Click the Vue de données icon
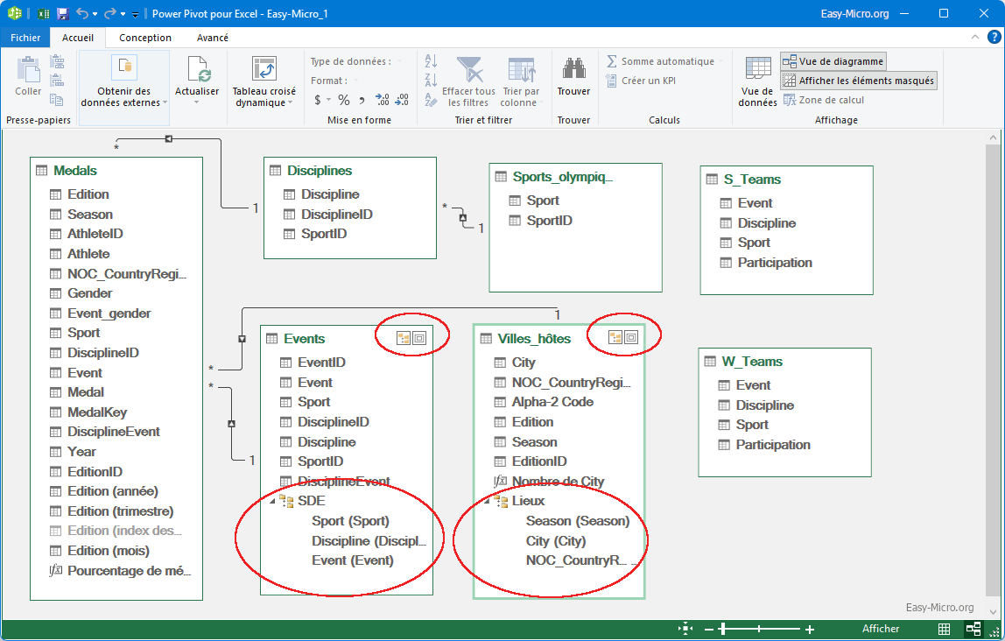 coord(757,70)
